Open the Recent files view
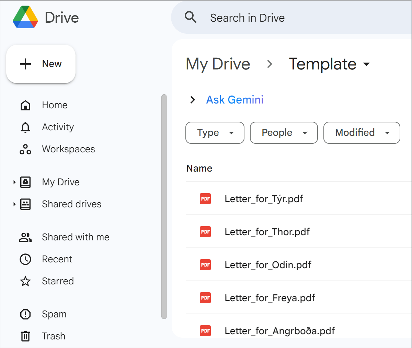This screenshot has width=412, height=348. (x=57, y=259)
